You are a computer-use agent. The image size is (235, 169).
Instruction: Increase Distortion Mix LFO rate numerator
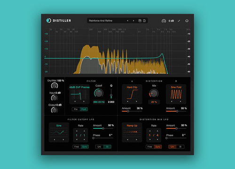[150, 131]
